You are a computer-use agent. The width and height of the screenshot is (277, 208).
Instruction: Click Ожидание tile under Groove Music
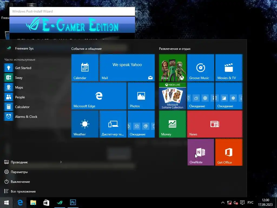201,96
